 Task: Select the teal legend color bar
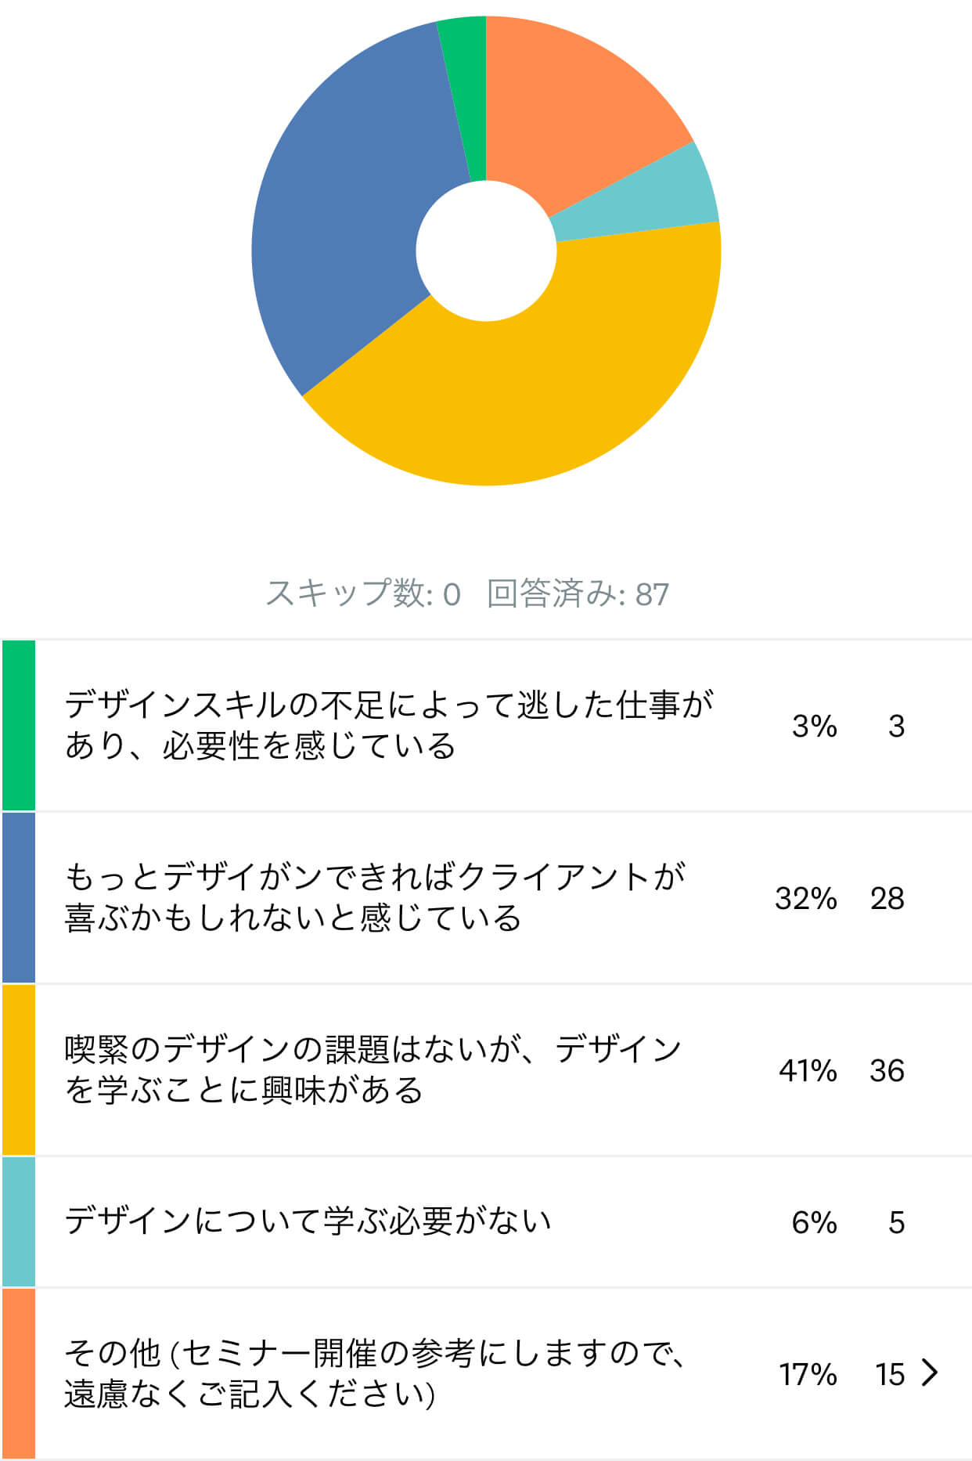click(x=19, y=1221)
